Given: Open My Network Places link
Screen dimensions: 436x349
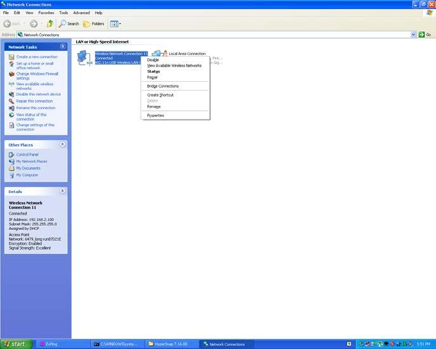Looking at the screenshot, I should [x=32, y=162].
